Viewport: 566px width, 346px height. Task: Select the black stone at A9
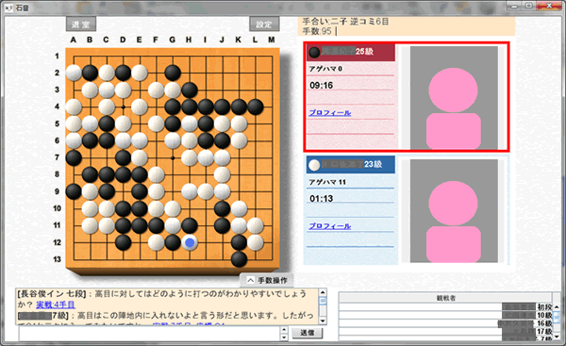pos(74,191)
